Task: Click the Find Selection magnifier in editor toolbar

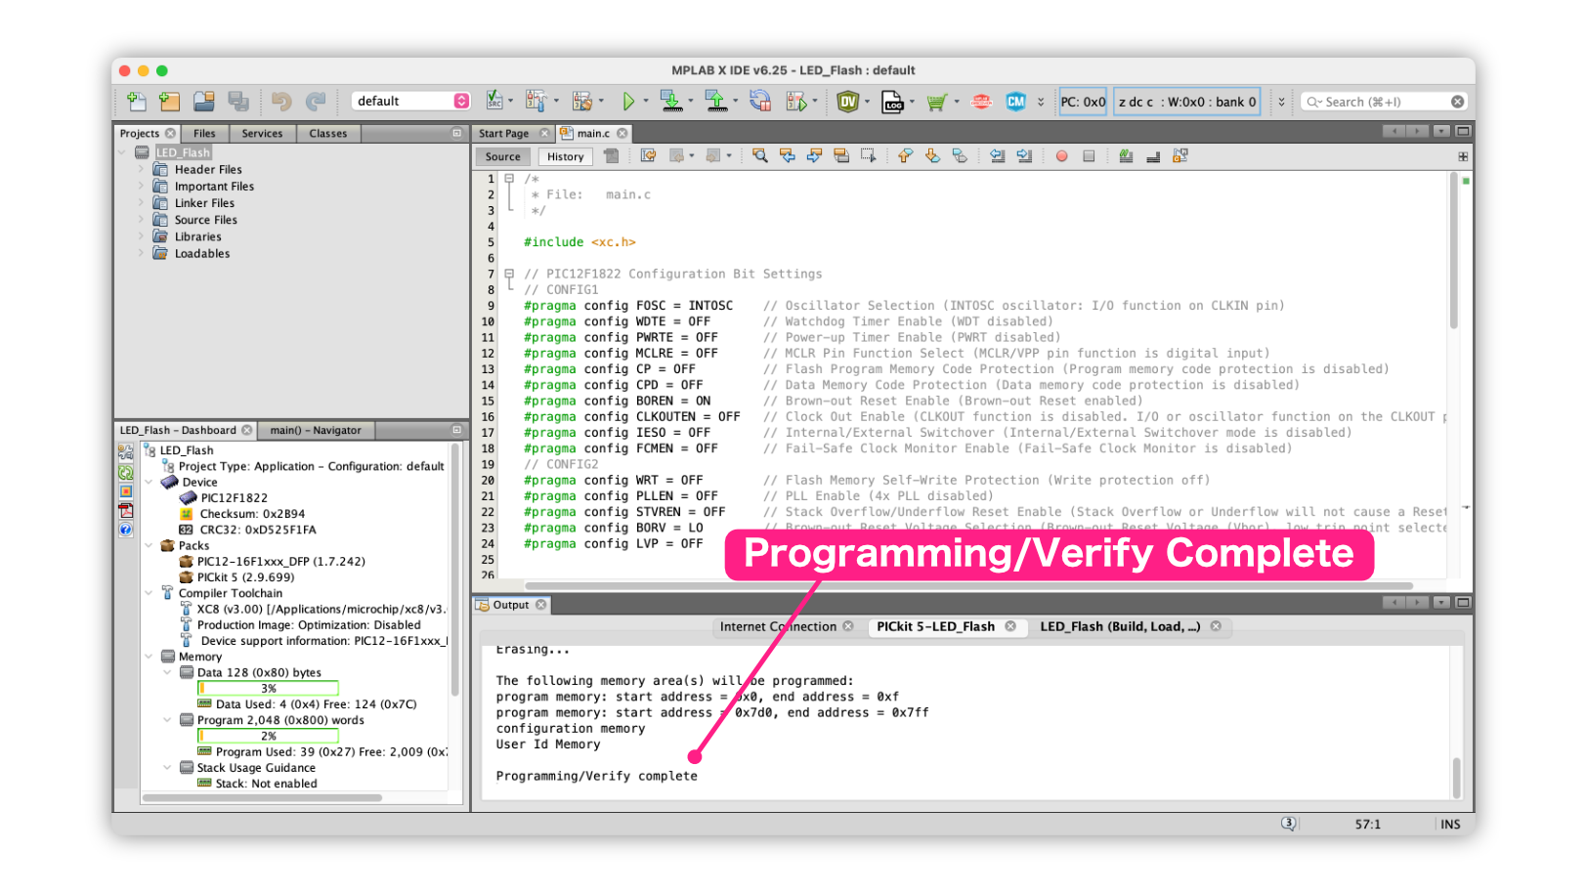Action: (x=759, y=156)
